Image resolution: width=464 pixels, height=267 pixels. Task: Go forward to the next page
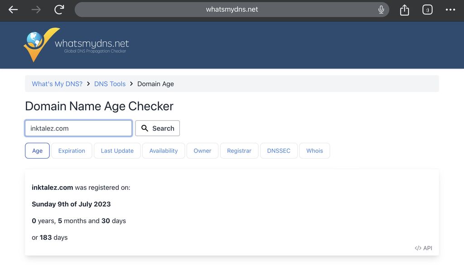[x=36, y=10]
